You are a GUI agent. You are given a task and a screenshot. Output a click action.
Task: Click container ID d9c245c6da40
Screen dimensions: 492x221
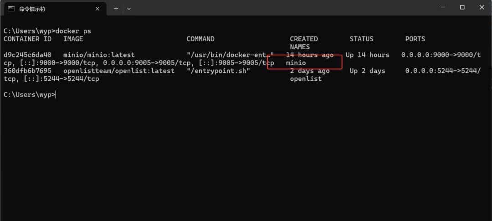pyautogui.click(x=27, y=55)
